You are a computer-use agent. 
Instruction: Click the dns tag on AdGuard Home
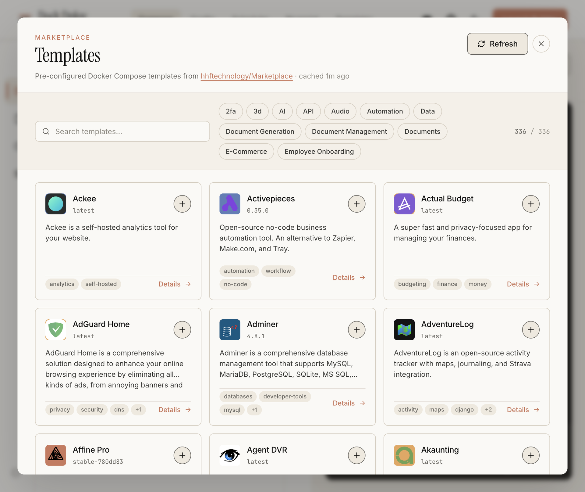tap(119, 410)
